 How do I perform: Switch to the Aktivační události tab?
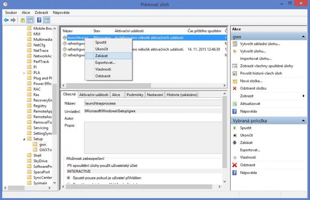(94, 95)
